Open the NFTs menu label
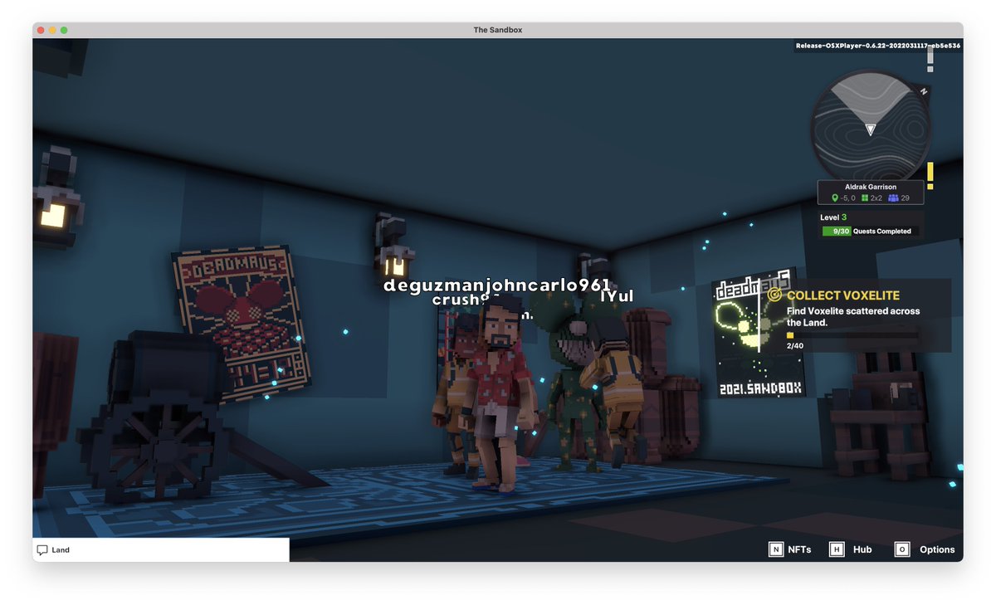 tap(799, 549)
